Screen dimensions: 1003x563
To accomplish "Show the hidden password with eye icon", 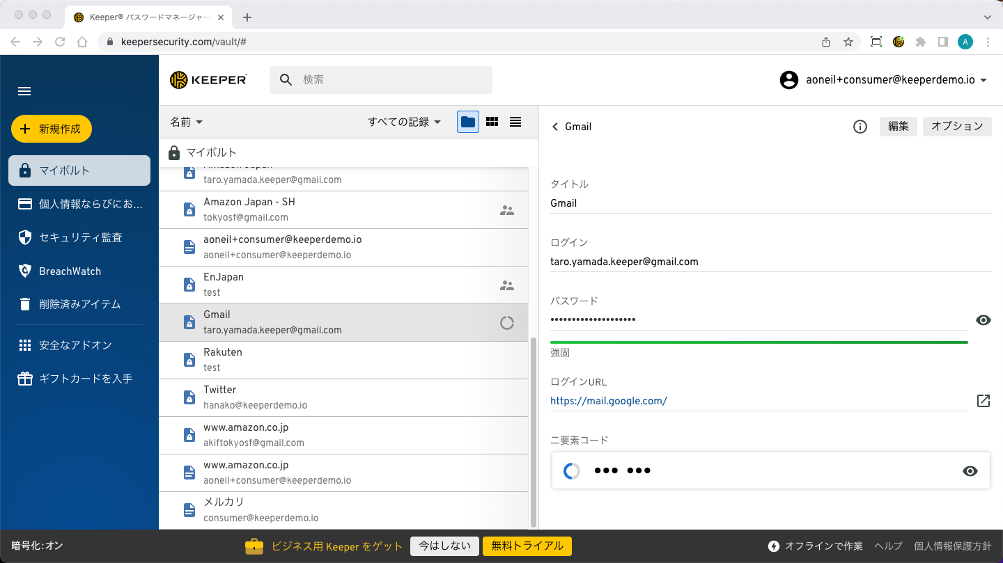I will pos(983,320).
